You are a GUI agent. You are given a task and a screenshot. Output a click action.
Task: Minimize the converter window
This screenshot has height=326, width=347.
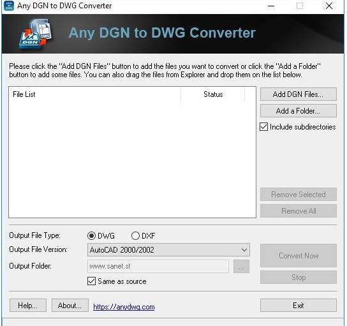pos(271,6)
